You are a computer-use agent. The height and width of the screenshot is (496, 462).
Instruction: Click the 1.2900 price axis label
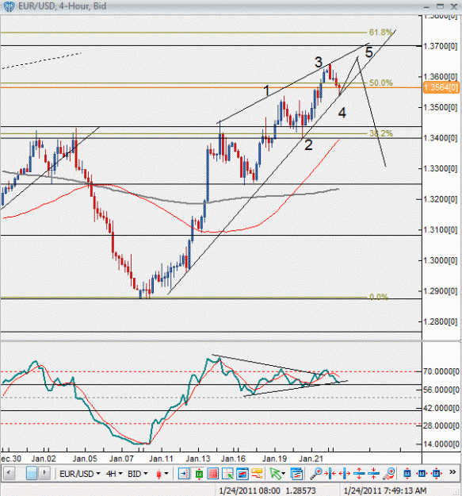[440, 291]
